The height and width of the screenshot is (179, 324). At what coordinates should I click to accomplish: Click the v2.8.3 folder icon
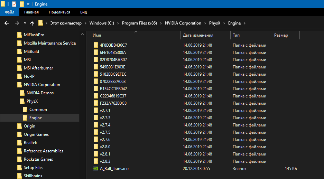96,161
